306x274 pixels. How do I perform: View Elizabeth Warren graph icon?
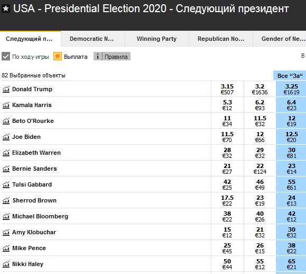click(x=6, y=153)
